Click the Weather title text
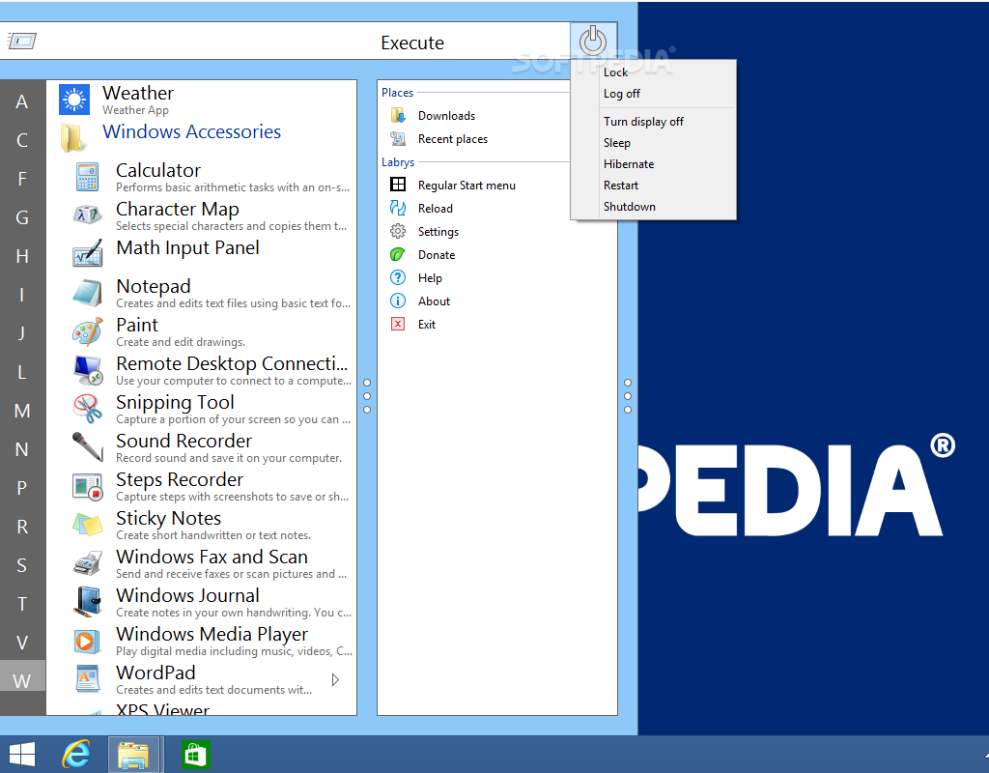 tap(138, 93)
